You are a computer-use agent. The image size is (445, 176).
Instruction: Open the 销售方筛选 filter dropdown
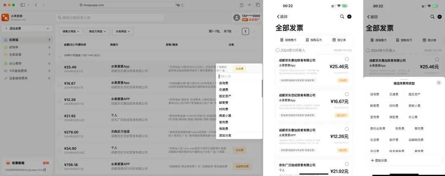[x=71, y=31]
